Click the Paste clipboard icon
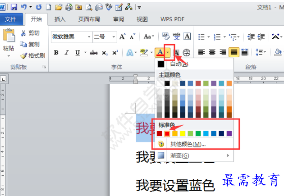 tap(9, 35)
